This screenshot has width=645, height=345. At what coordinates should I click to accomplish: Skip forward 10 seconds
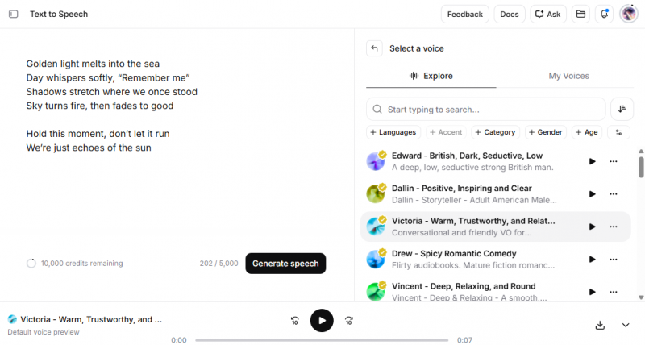(348, 321)
